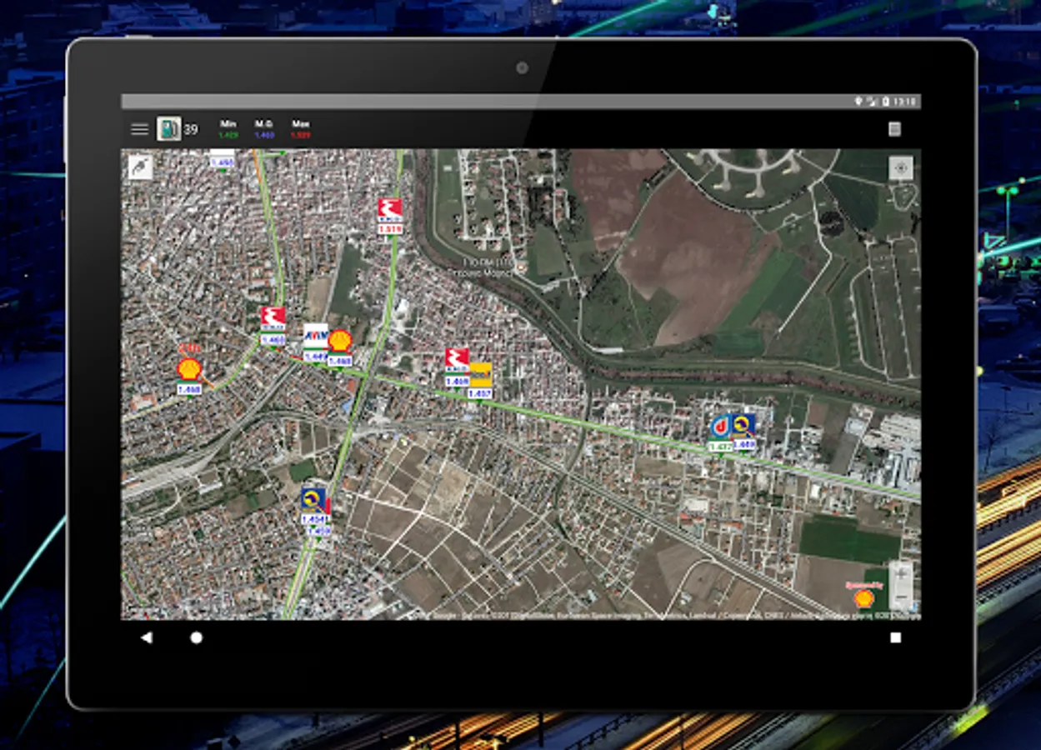Open the station list view icon
1041x750 pixels.
pyautogui.click(x=894, y=129)
